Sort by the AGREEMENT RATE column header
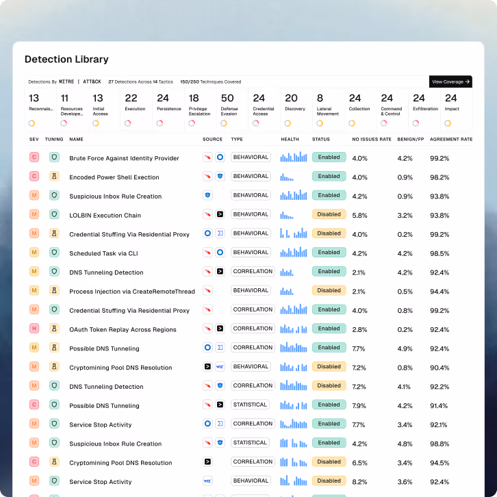The width and height of the screenshot is (497, 497). point(451,139)
